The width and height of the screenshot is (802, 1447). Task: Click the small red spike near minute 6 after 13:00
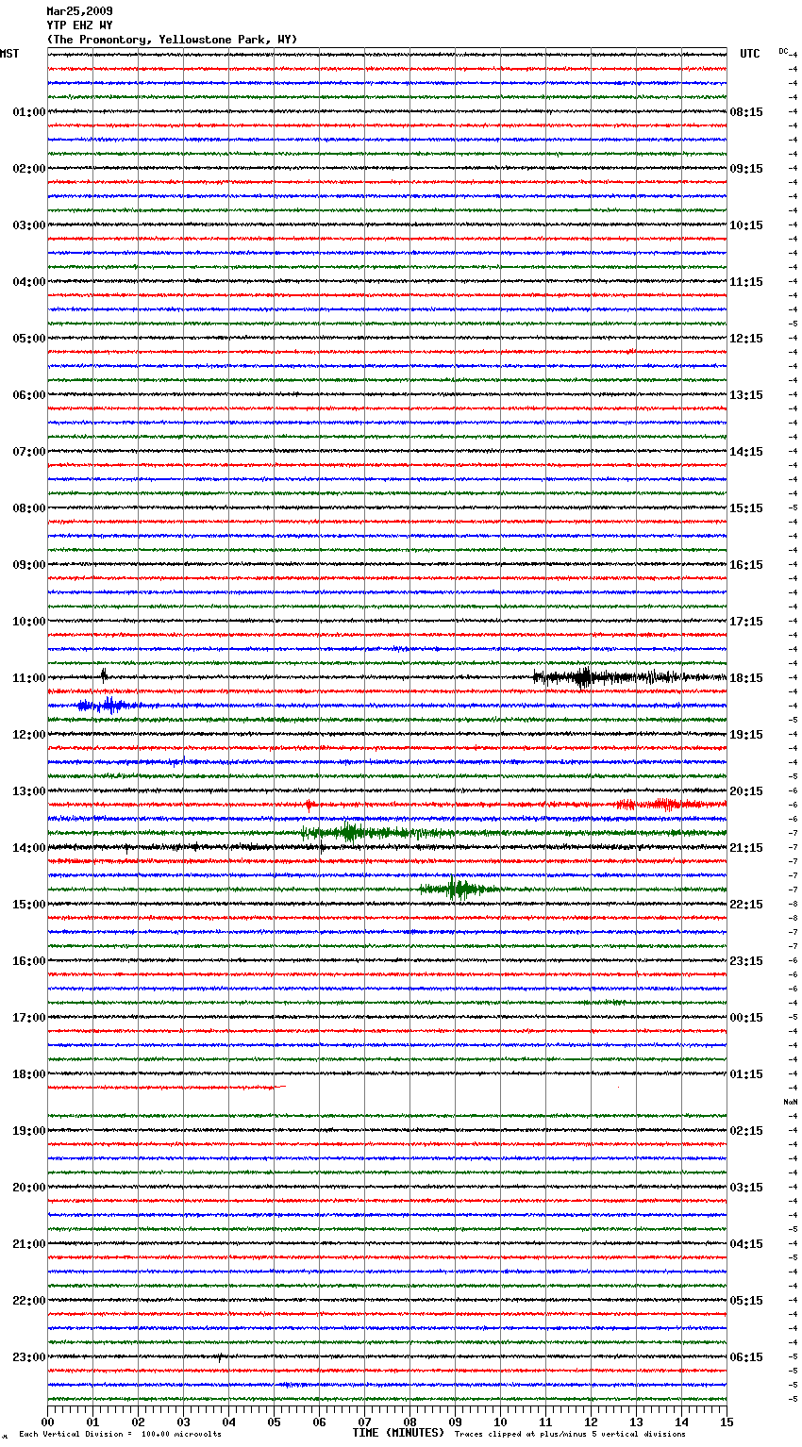[309, 804]
